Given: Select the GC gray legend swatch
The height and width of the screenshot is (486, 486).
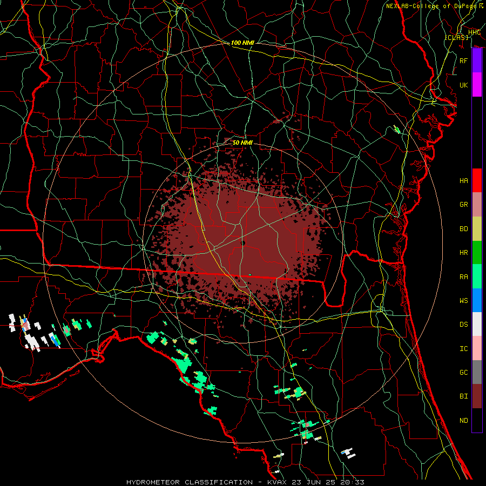Looking at the screenshot, I should (x=477, y=372).
